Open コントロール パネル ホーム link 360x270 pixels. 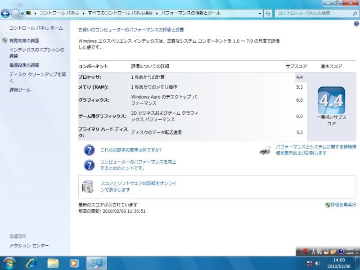pos(36,28)
